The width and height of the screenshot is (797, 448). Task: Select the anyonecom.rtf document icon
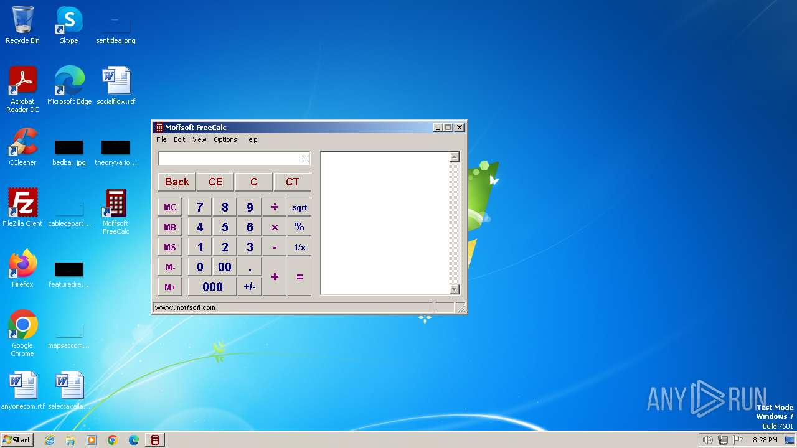point(23,391)
